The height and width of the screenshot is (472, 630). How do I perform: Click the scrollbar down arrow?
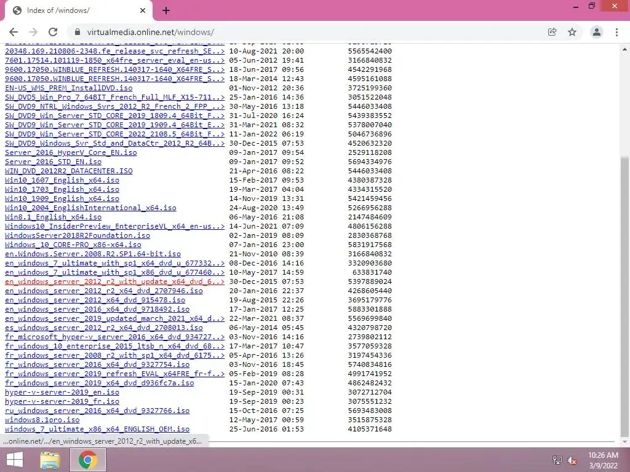tap(624, 441)
